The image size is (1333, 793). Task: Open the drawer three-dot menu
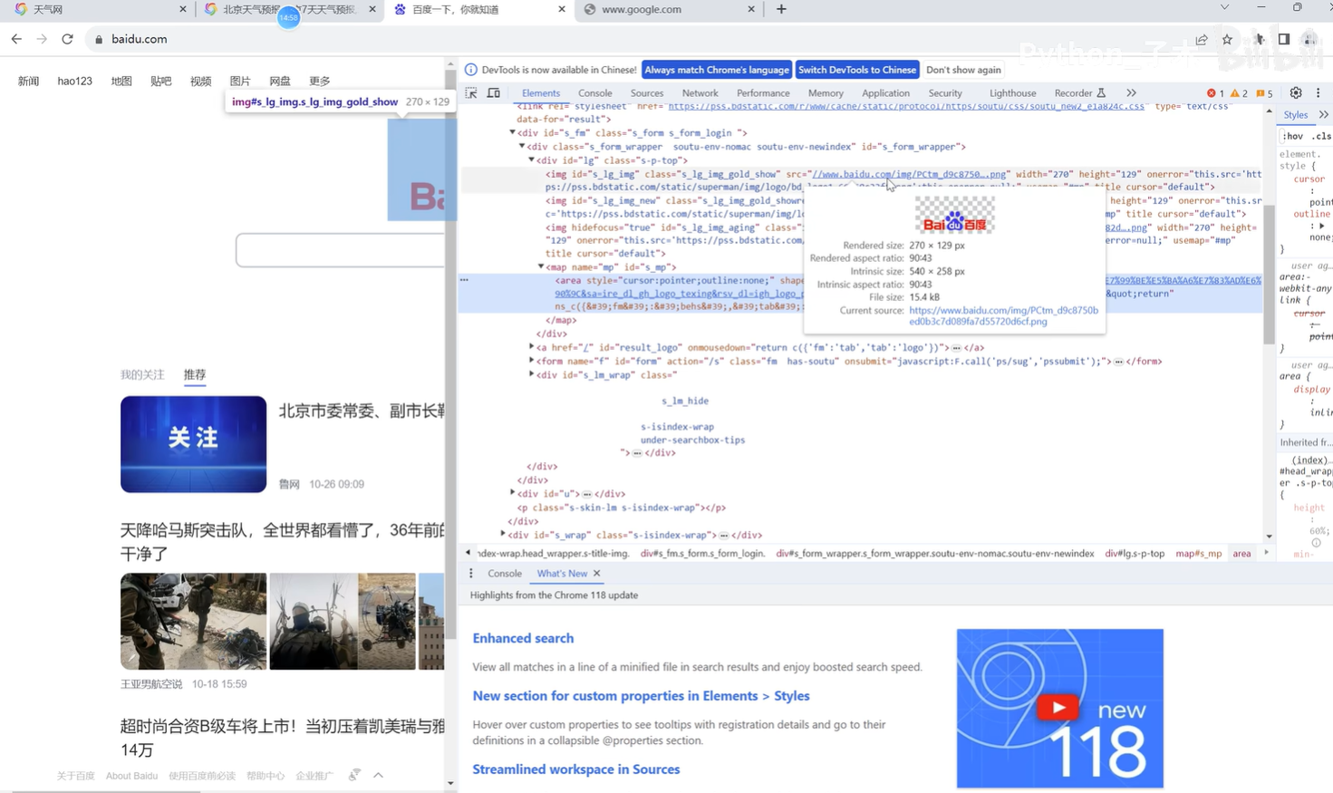471,574
